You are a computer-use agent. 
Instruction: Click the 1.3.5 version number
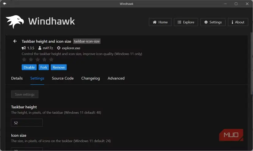click(31, 48)
